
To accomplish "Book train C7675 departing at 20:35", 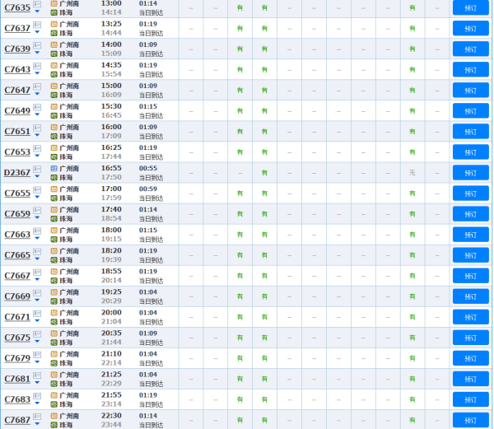I will tap(470, 338).
